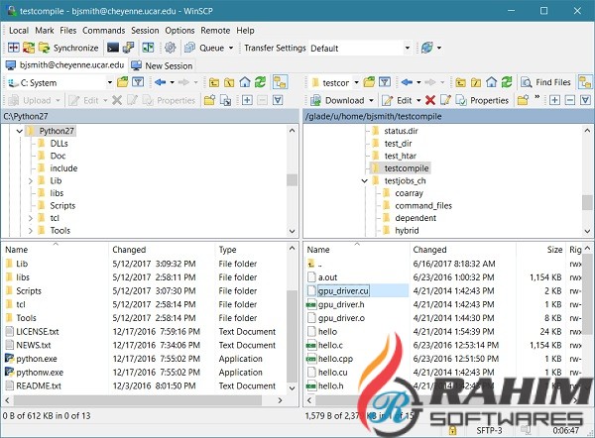Click local panel green refresh icon
The image size is (595, 438).
260,82
